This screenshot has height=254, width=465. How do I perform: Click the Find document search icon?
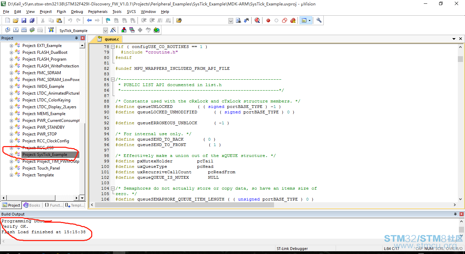[x=238, y=20]
